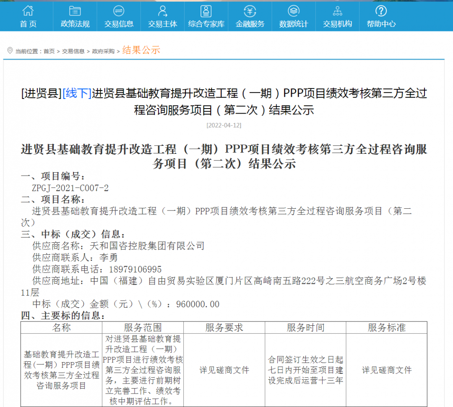This screenshot has height=407, width=453.
Task: Open the 数据统计 menu label
Action: [294, 24]
